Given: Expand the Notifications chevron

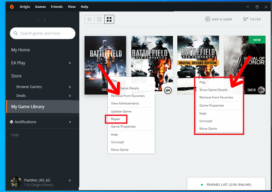Looking at the screenshot, I should tap(70, 122).
